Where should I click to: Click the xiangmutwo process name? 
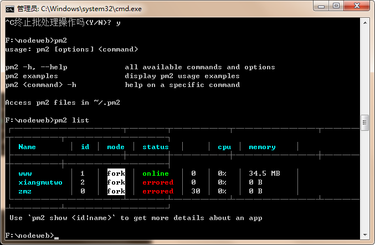point(40,182)
